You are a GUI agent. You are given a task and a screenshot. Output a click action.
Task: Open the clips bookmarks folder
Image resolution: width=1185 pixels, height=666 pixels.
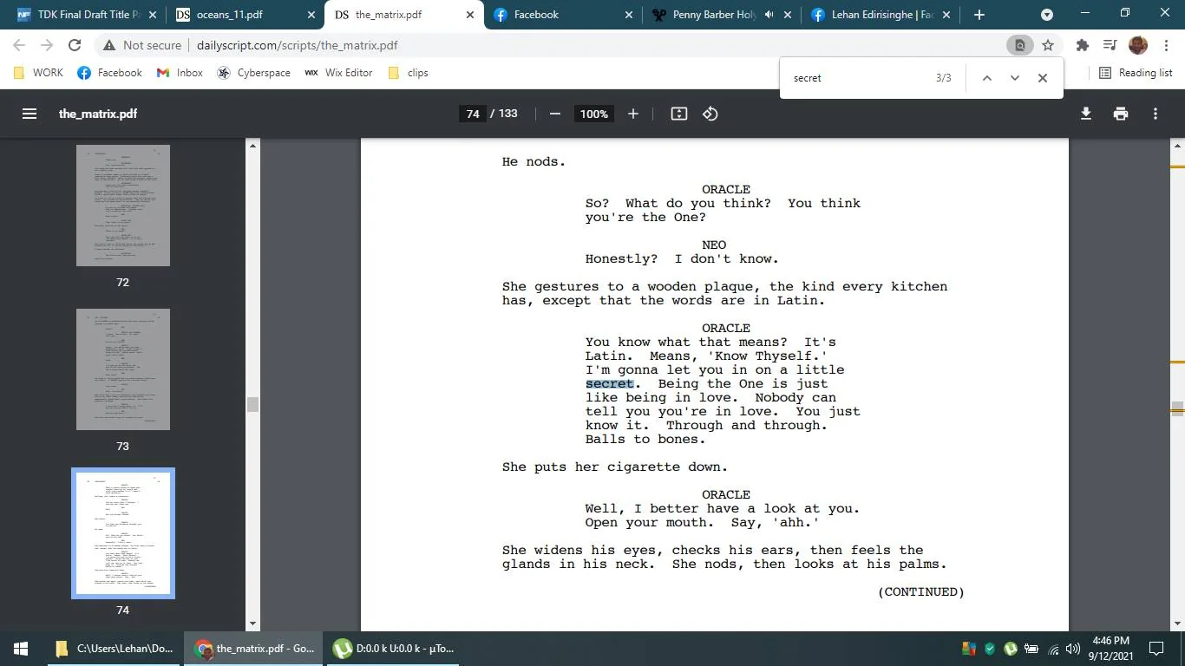(x=408, y=73)
